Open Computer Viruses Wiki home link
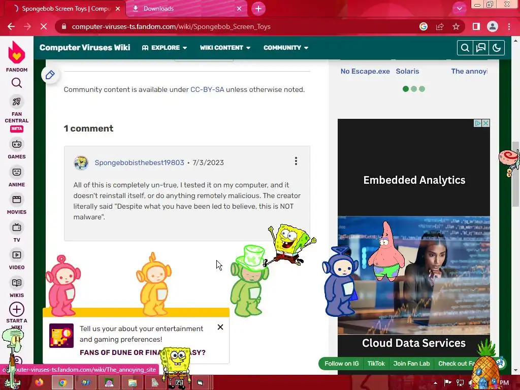The image size is (520, 390). [x=85, y=47]
